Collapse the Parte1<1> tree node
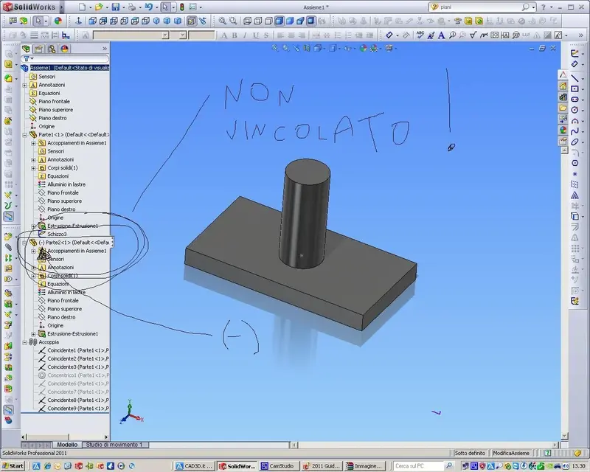Viewport: 590px width, 472px height. coord(25,135)
